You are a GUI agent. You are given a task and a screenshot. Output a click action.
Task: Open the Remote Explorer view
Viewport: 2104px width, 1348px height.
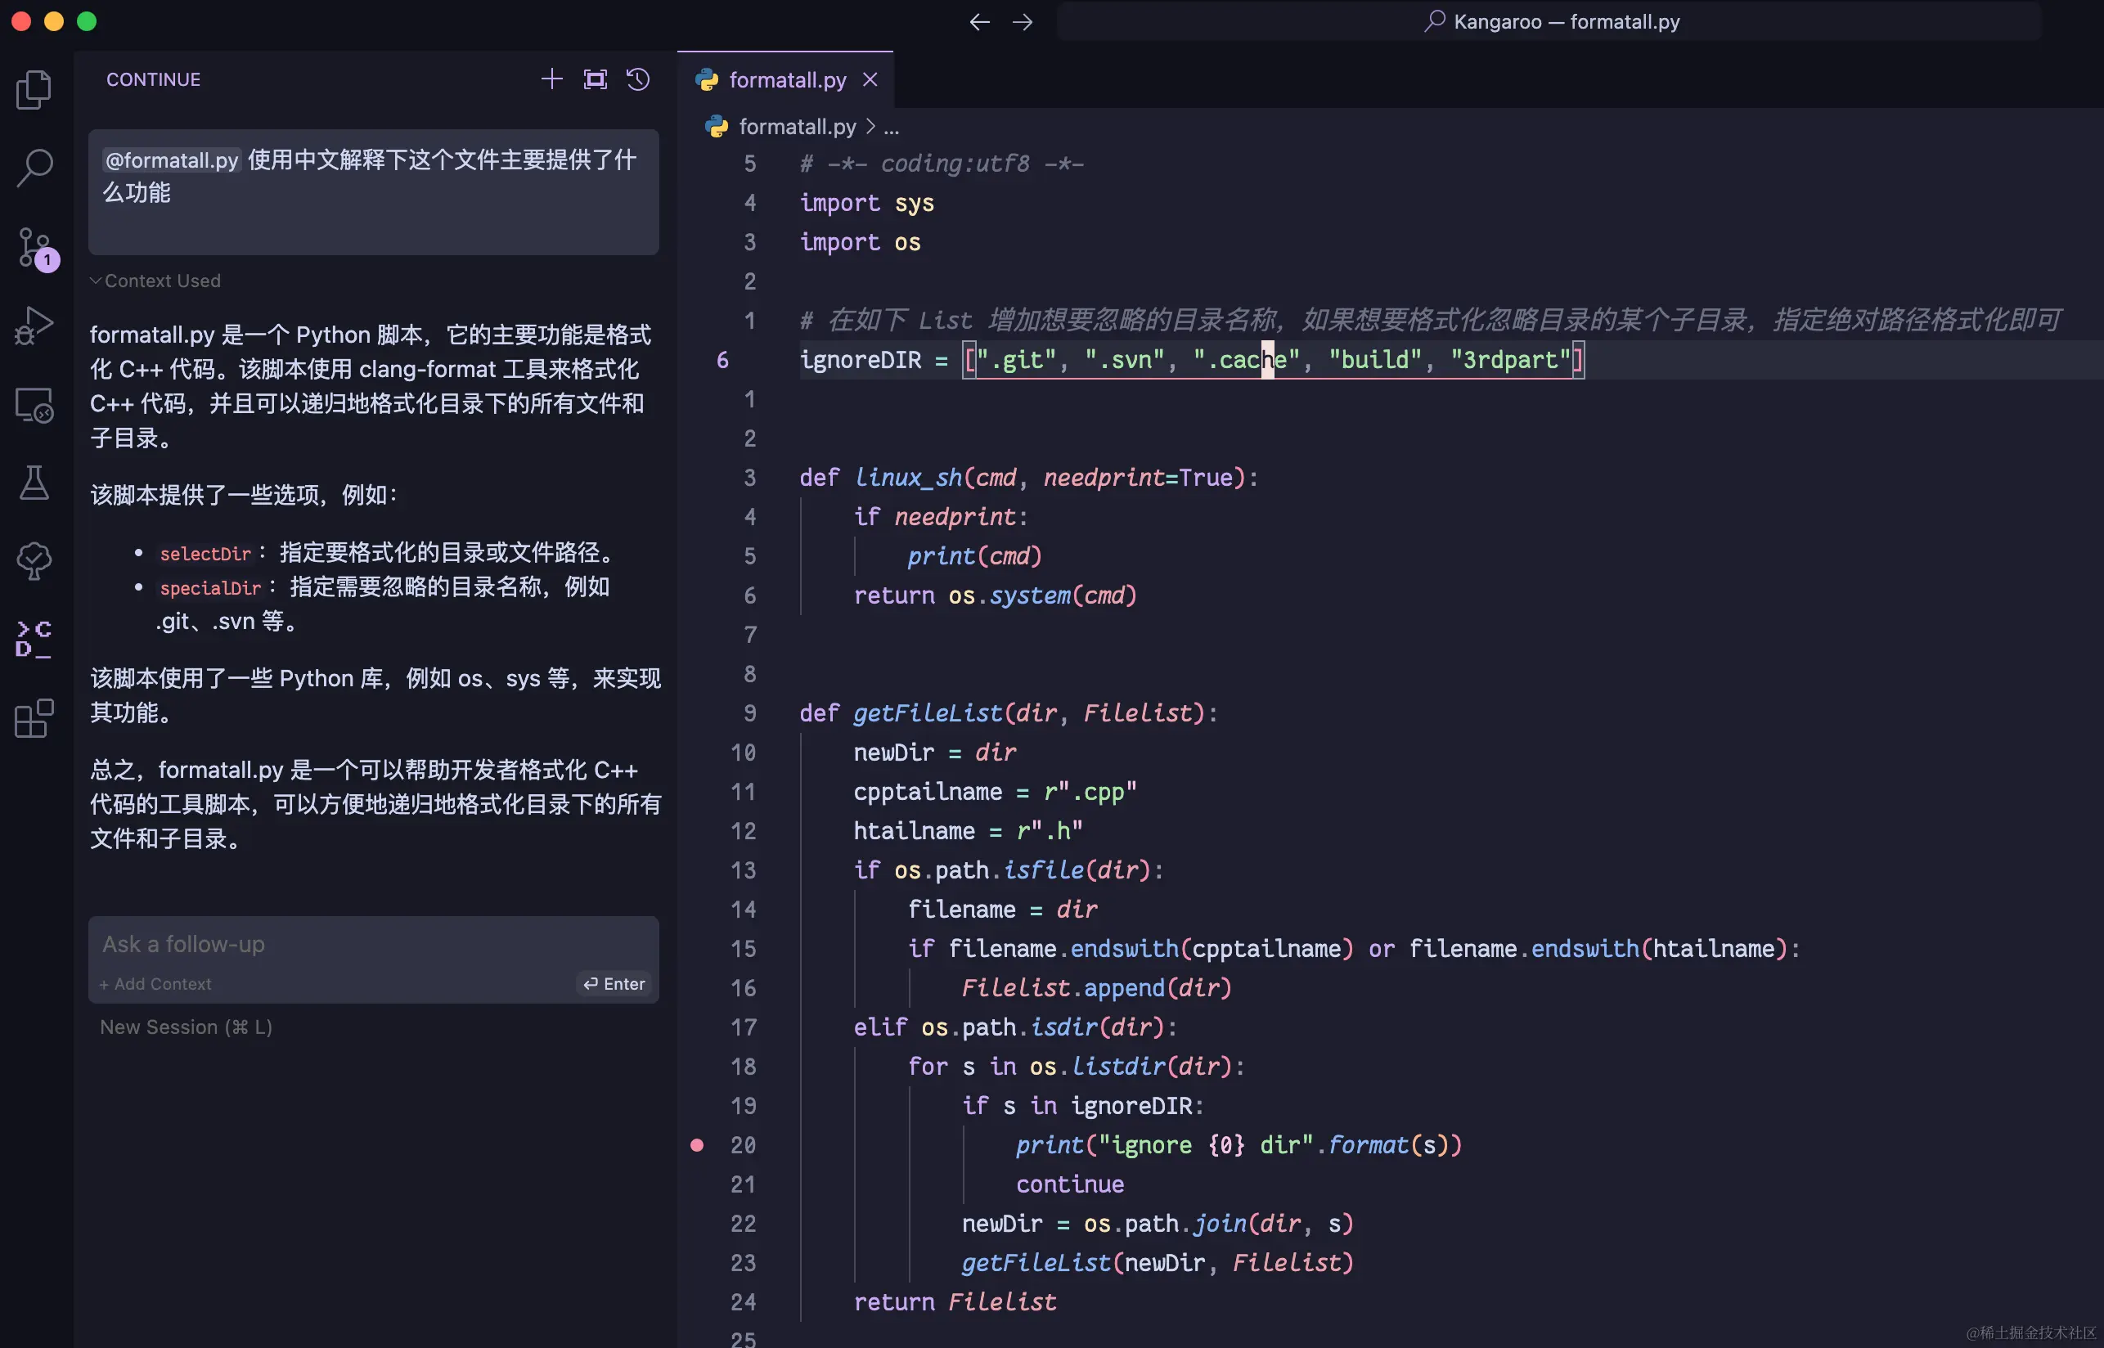(x=34, y=405)
